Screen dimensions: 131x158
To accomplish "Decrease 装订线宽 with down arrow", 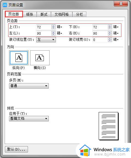I will click(110, 41).
